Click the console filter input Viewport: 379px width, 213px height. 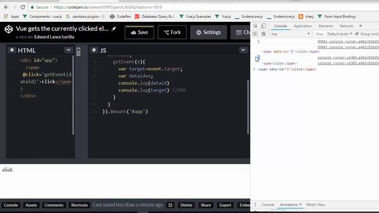point(320,34)
